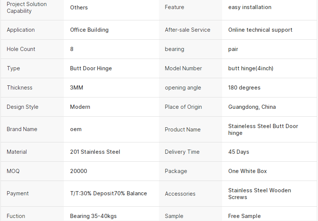Click the 'easy installation' feature value
Screen dimensions: 318x221
(x=250, y=7)
